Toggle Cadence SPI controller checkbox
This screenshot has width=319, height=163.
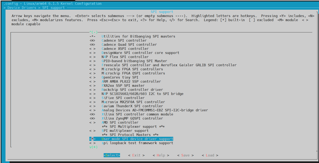tap(92, 41)
